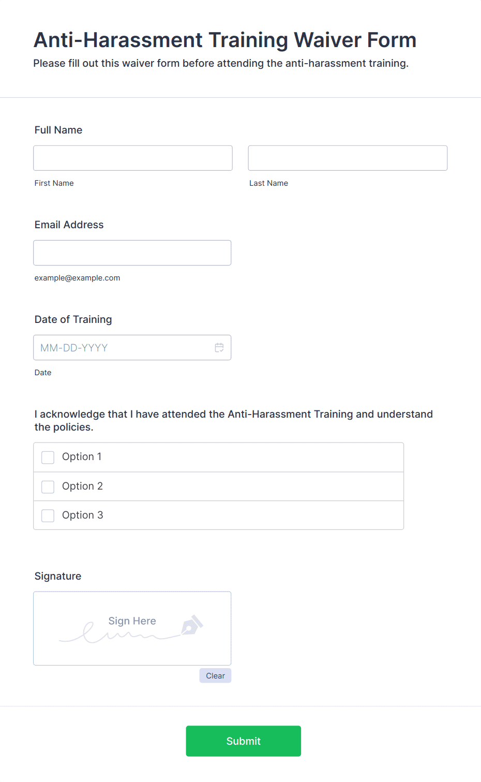Viewport: 481px width, 782px height.
Task: Click the Signature field label
Action: click(x=58, y=577)
